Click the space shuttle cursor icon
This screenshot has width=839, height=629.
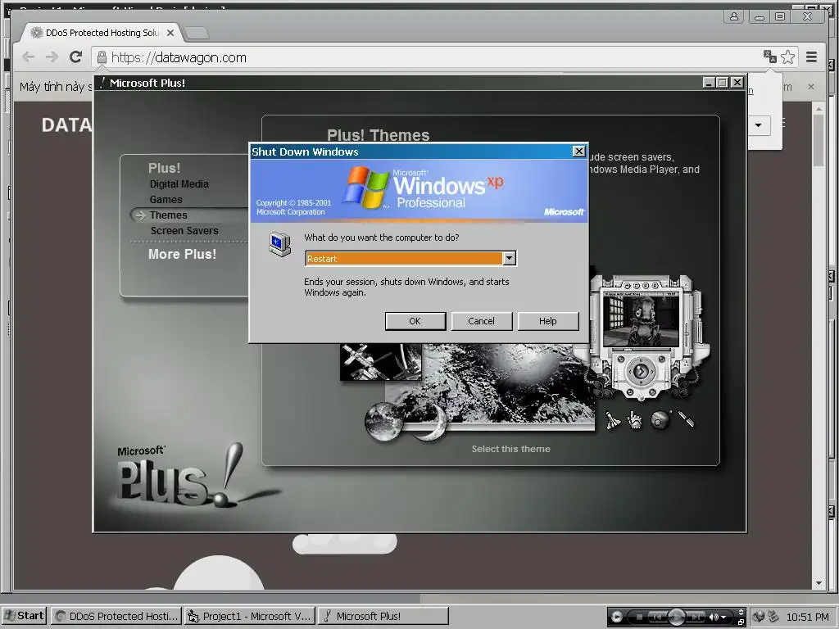coord(613,420)
